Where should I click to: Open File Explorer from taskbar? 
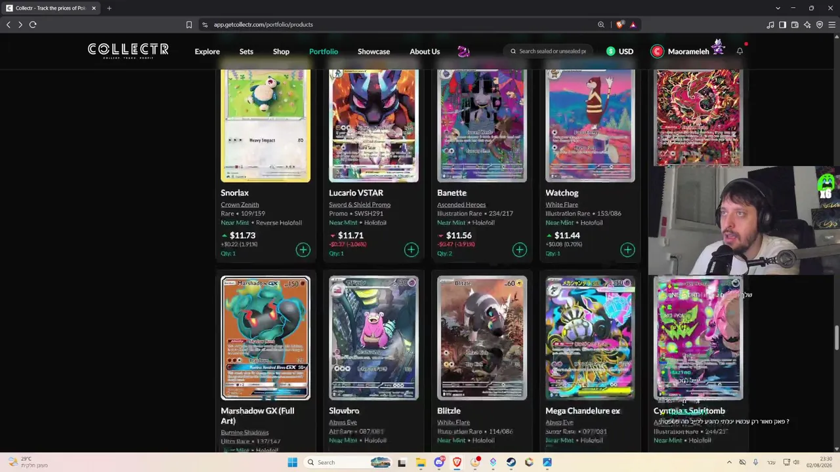pyautogui.click(x=421, y=462)
